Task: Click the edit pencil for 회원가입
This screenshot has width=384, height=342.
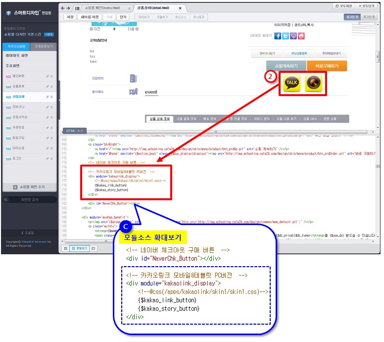Action: [x=48, y=138]
